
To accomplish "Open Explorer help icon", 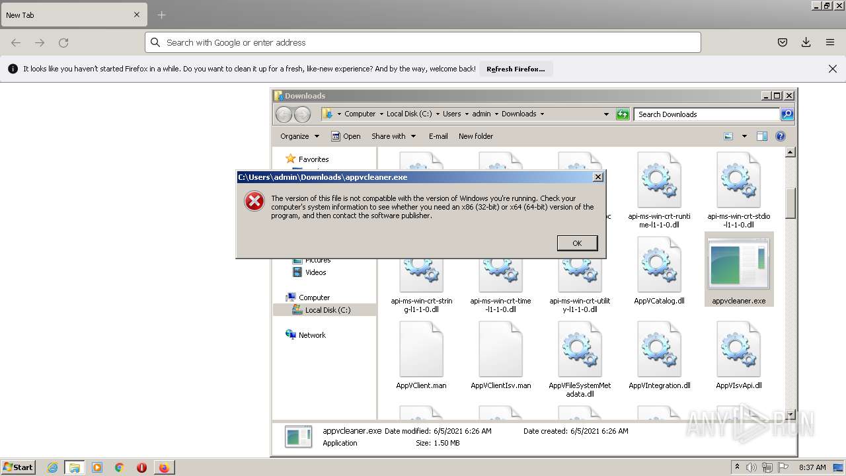I will (781, 136).
